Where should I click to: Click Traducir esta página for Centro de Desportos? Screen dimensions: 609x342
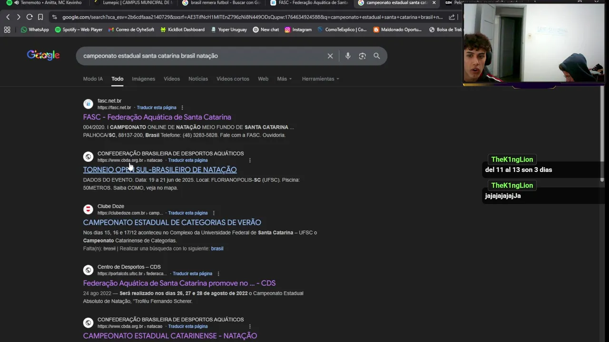click(x=193, y=274)
